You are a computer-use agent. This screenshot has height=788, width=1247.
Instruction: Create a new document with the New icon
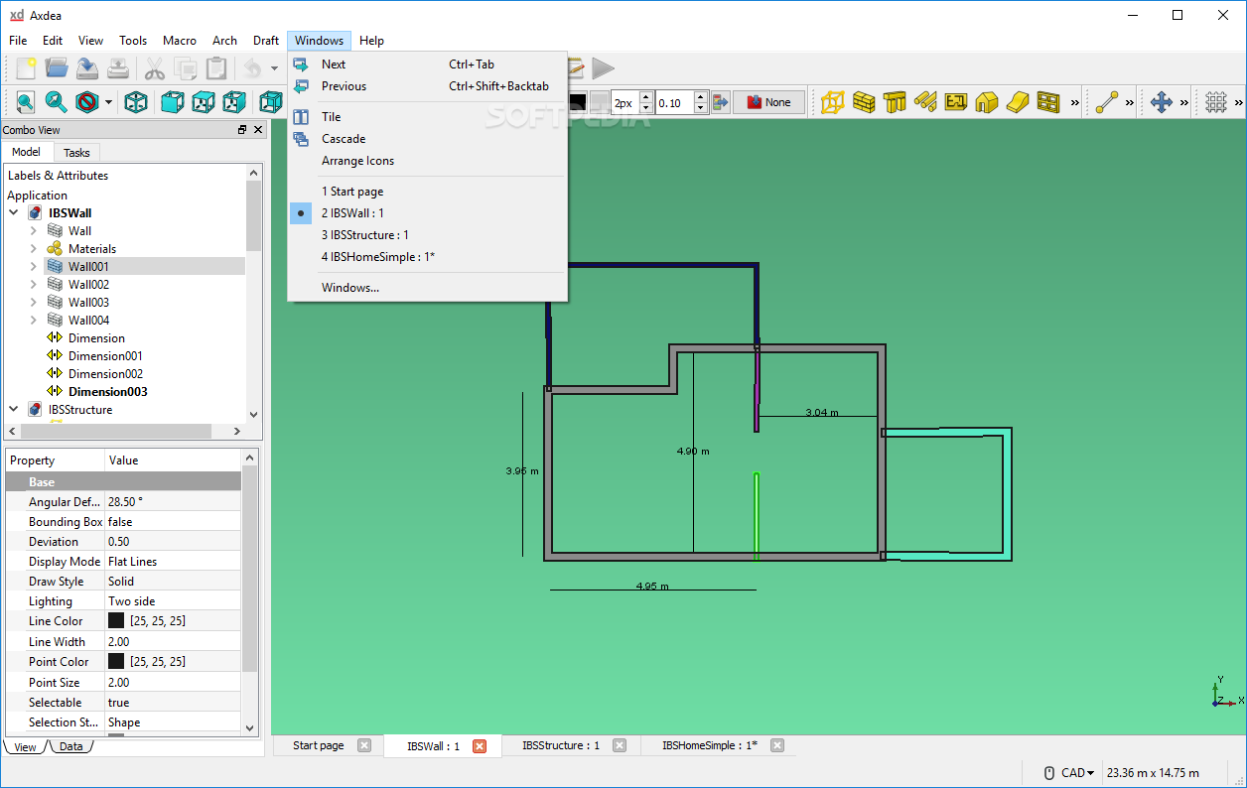[x=26, y=68]
